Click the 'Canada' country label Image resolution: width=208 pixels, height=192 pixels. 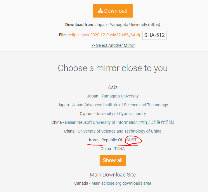click(81, 183)
